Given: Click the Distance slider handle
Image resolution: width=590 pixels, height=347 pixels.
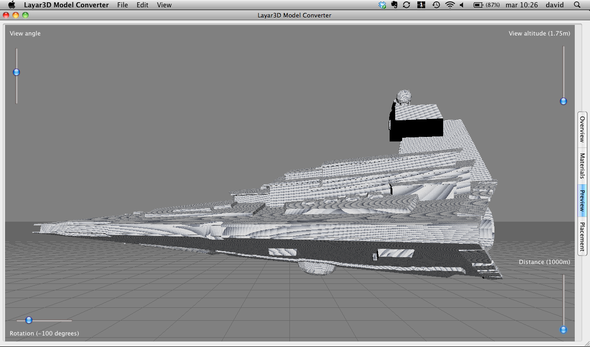Looking at the screenshot, I should click(x=563, y=329).
